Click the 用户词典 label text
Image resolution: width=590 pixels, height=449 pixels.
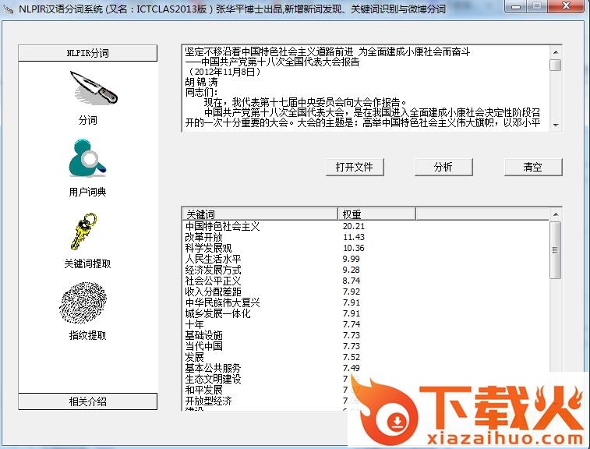click(x=87, y=192)
